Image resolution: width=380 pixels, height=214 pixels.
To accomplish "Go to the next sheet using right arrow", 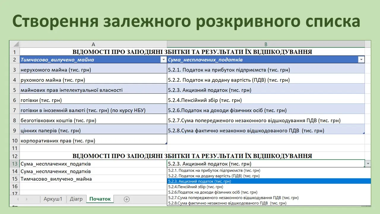I will [26, 199].
